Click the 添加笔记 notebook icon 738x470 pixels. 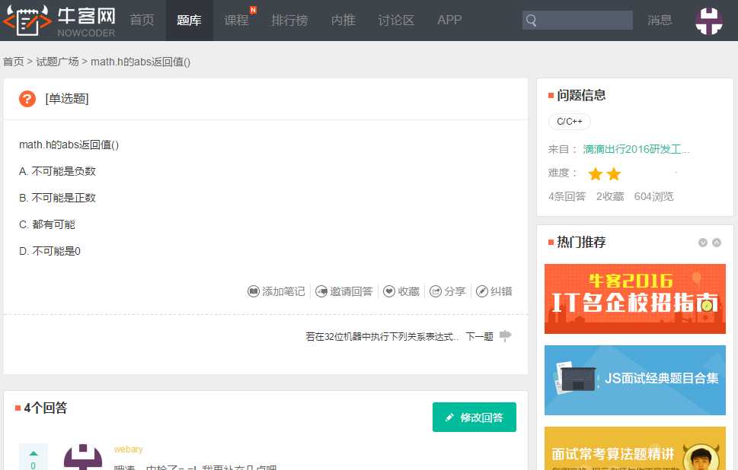point(253,291)
